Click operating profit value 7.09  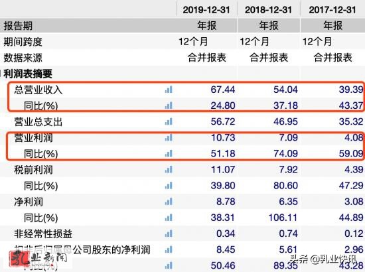click(x=288, y=138)
